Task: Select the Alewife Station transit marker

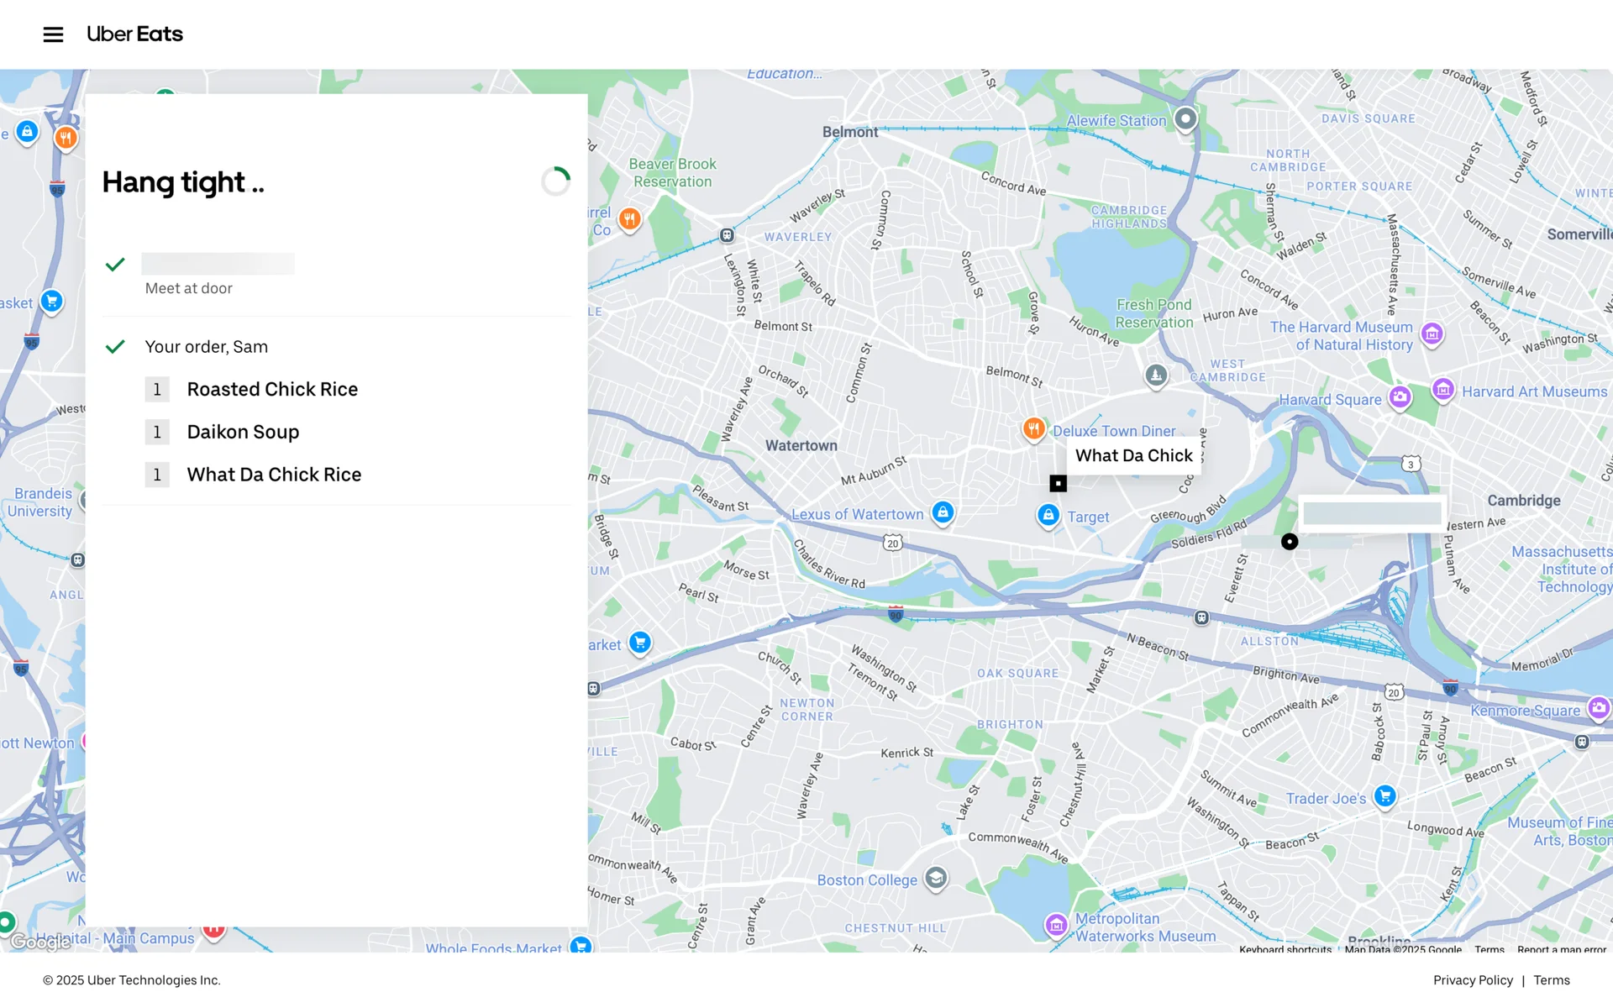Action: tap(1185, 119)
